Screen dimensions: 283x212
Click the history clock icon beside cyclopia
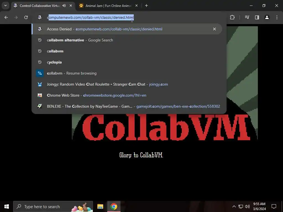(40, 62)
